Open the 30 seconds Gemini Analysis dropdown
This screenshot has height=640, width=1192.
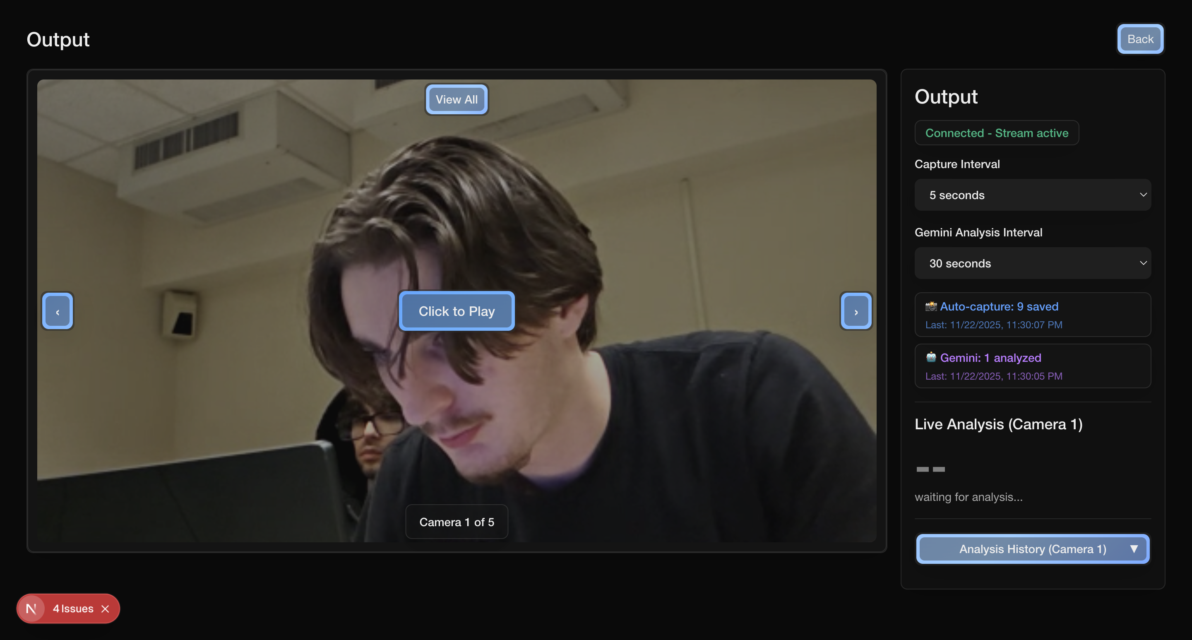(1032, 263)
